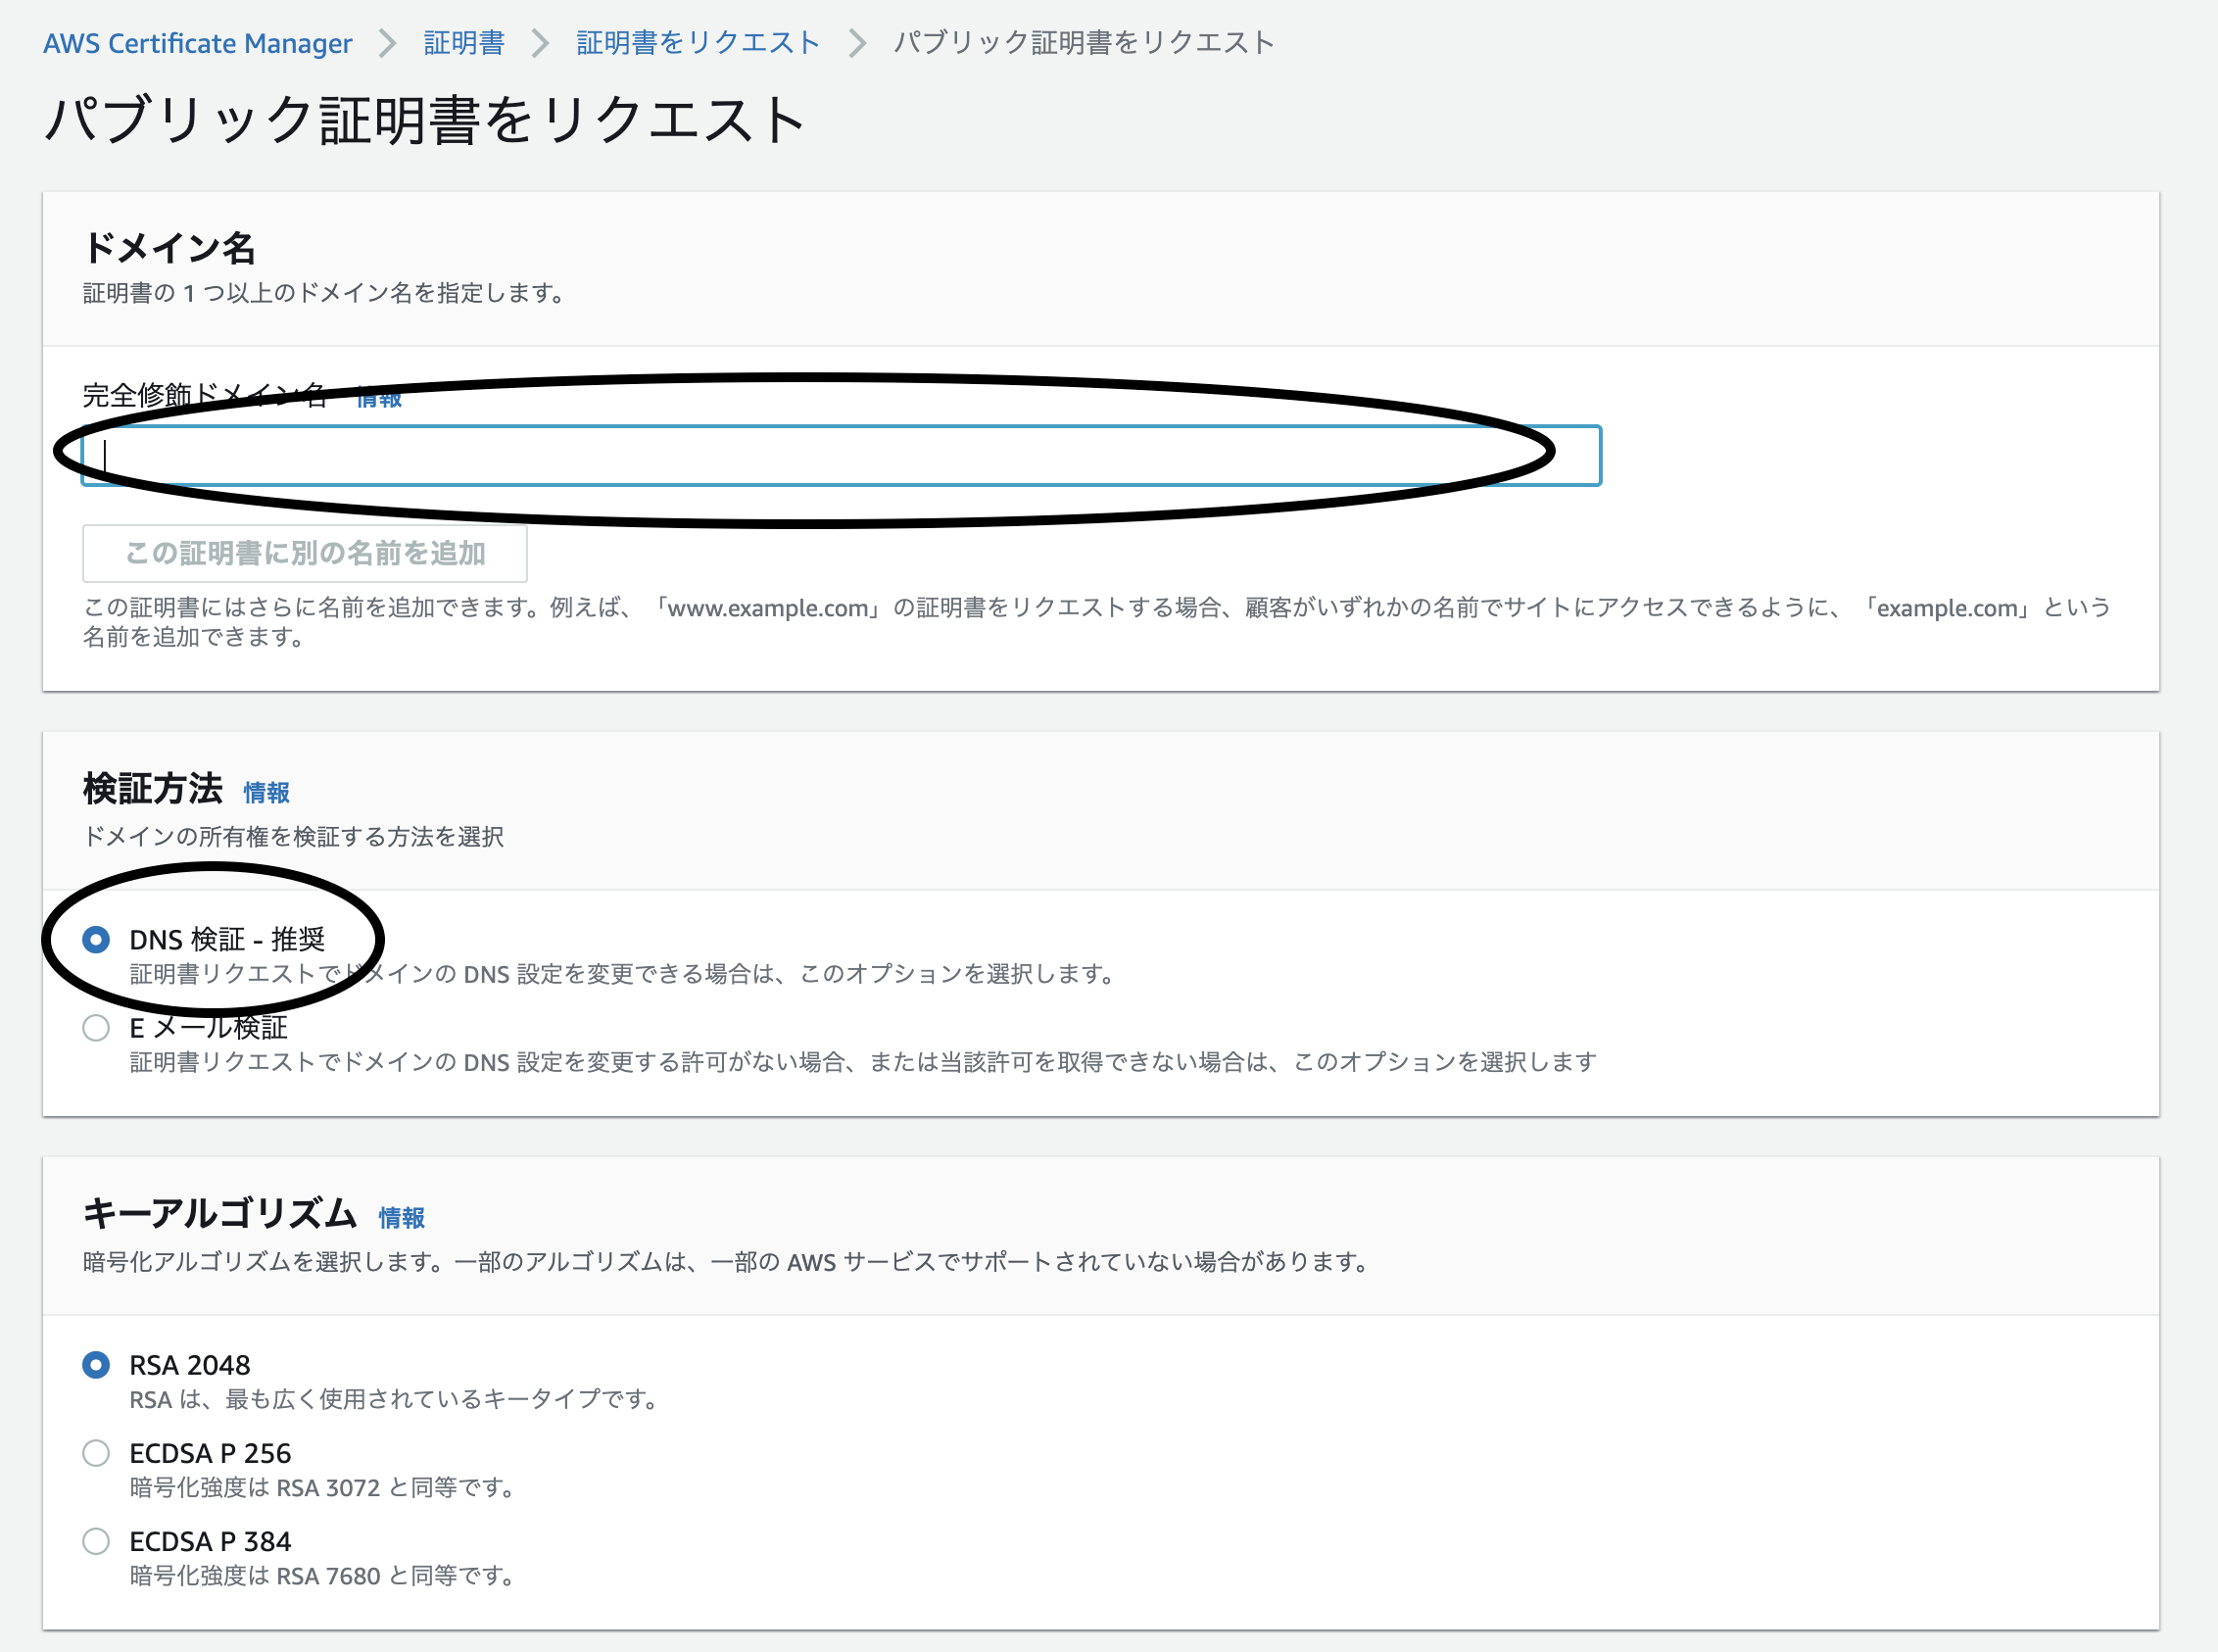Select the ECDSA P 384 key algorithm
The image size is (2218, 1652).
tap(96, 1540)
